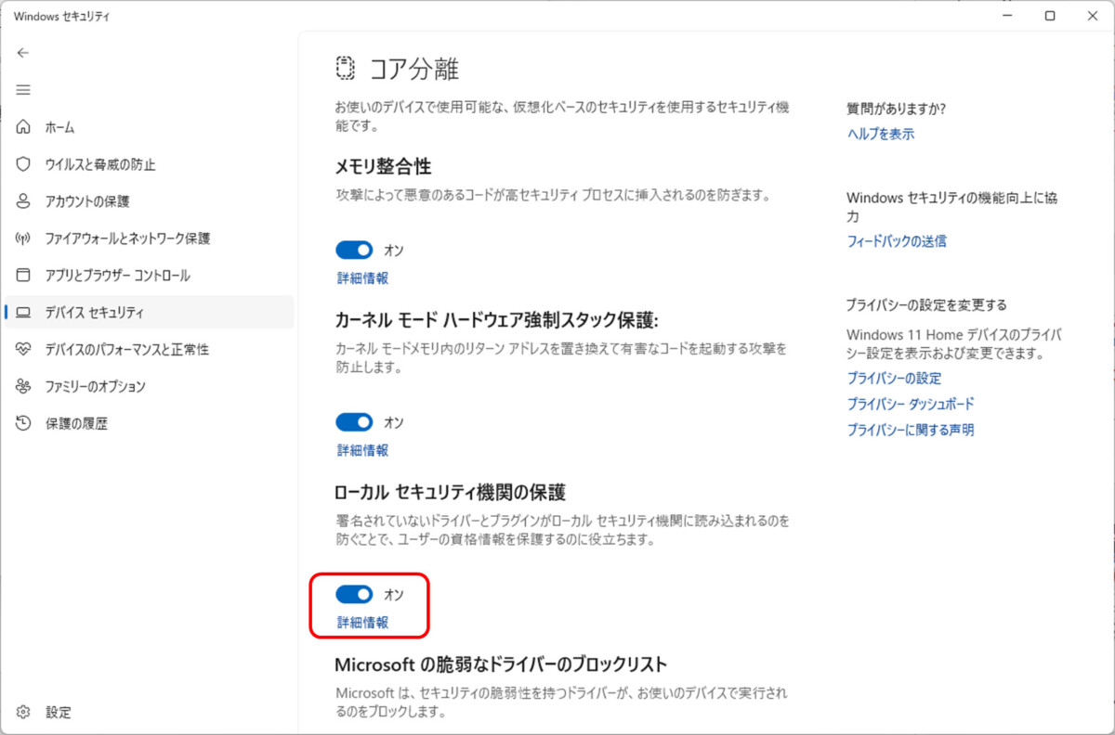Open 詳細情報 link under メモリ整合性
The height and width of the screenshot is (735, 1115).
(362, 277)
